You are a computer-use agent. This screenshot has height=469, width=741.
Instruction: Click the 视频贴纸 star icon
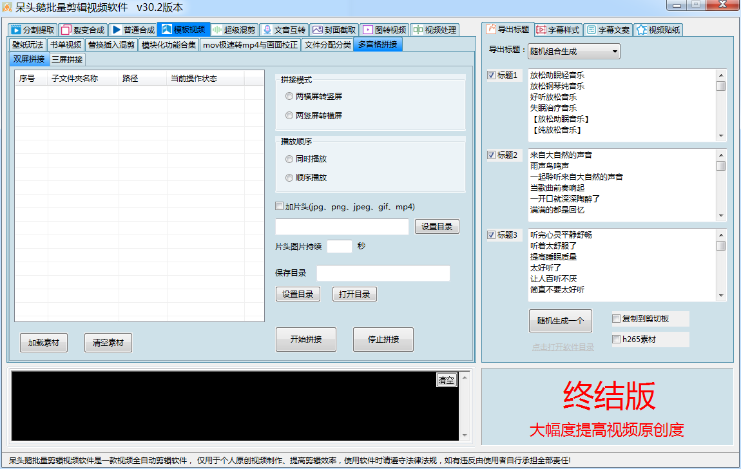point(641,30)
